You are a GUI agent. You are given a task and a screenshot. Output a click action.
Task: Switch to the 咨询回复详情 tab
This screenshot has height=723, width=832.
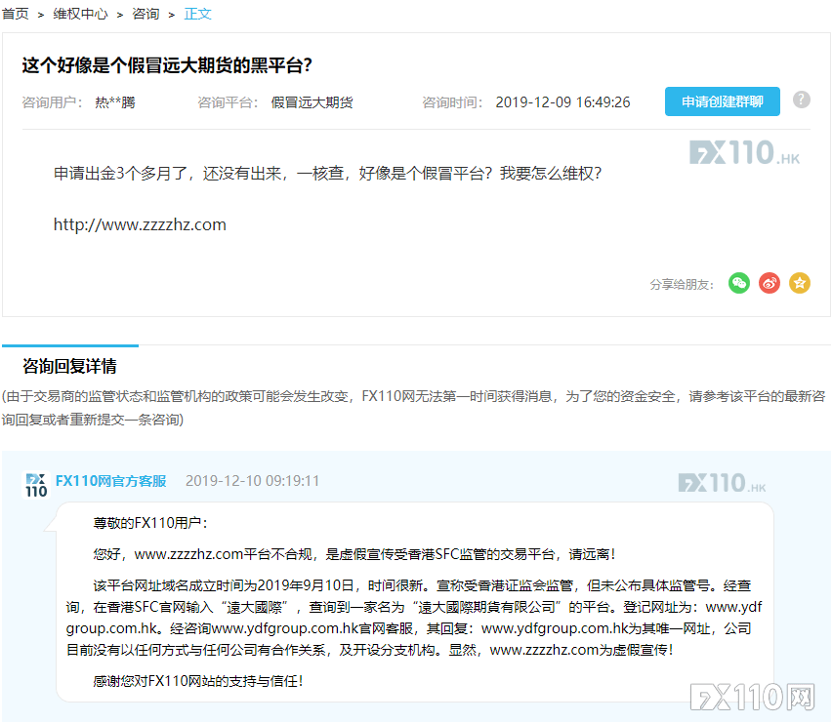coord(69,367)
